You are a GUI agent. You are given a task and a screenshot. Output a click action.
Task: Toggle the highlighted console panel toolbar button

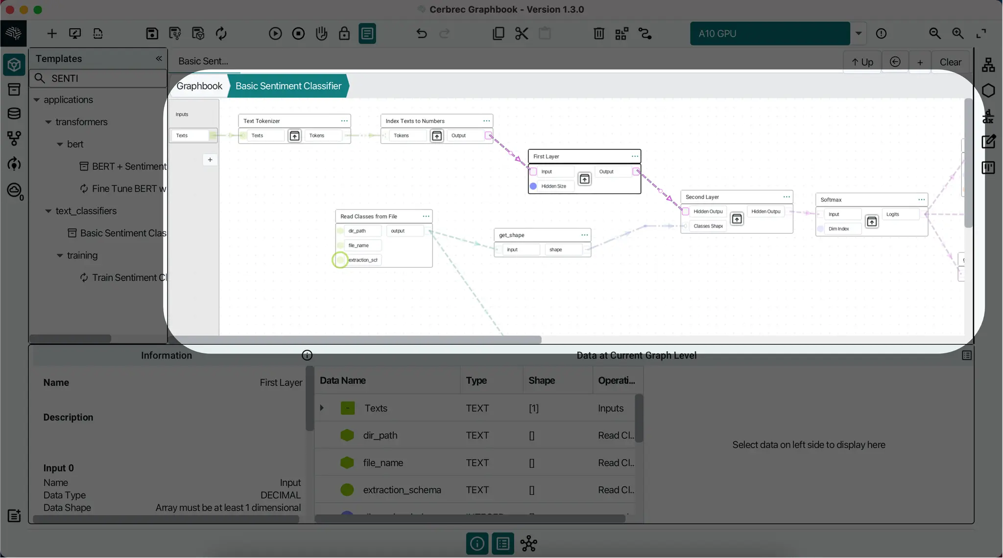(367, 34)
